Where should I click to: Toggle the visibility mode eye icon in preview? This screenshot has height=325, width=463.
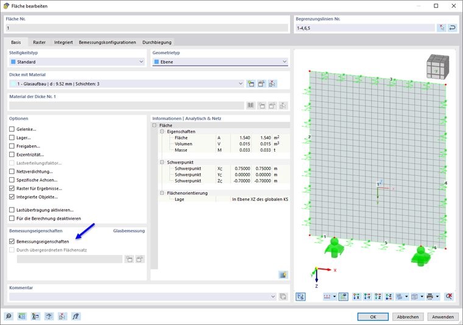click(x=344, y=296)
